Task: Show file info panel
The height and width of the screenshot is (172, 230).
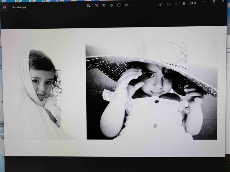Action: tap(119, 5)
